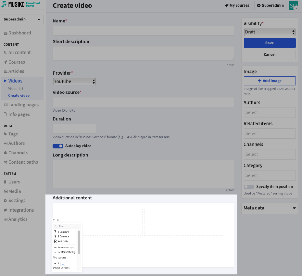
Task: Click the Save button
Action: 269,43
